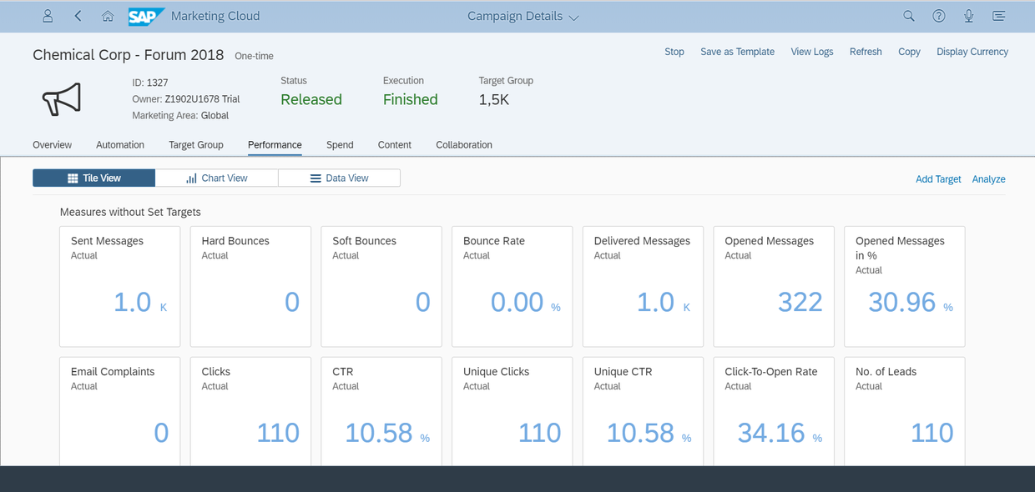Image resolution: width=1035 pixels, height=492 pixels.
Task: Open the Opened Messages 322 tile
Action: 774,286
